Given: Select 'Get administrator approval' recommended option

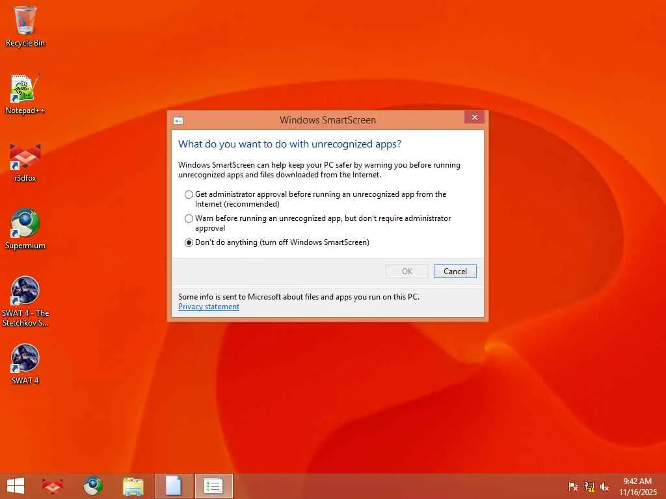Looking at the screenshot, I should 315,199.
